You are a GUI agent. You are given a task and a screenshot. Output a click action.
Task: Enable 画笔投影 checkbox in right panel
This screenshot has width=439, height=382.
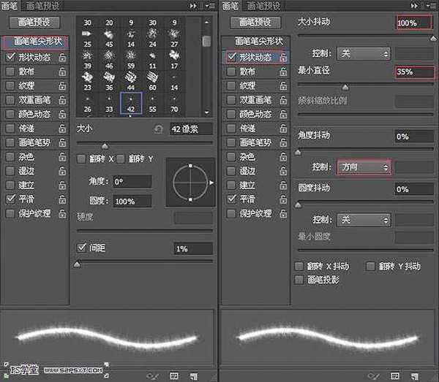299,279
